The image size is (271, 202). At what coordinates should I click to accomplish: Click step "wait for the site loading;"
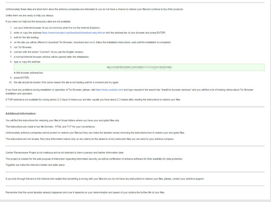(27, 37)
